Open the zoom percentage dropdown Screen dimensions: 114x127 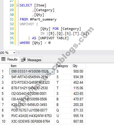[14, 53]
